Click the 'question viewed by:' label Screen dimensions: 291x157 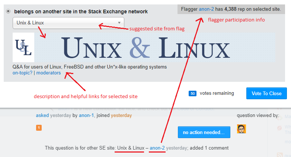coord(258,116)
